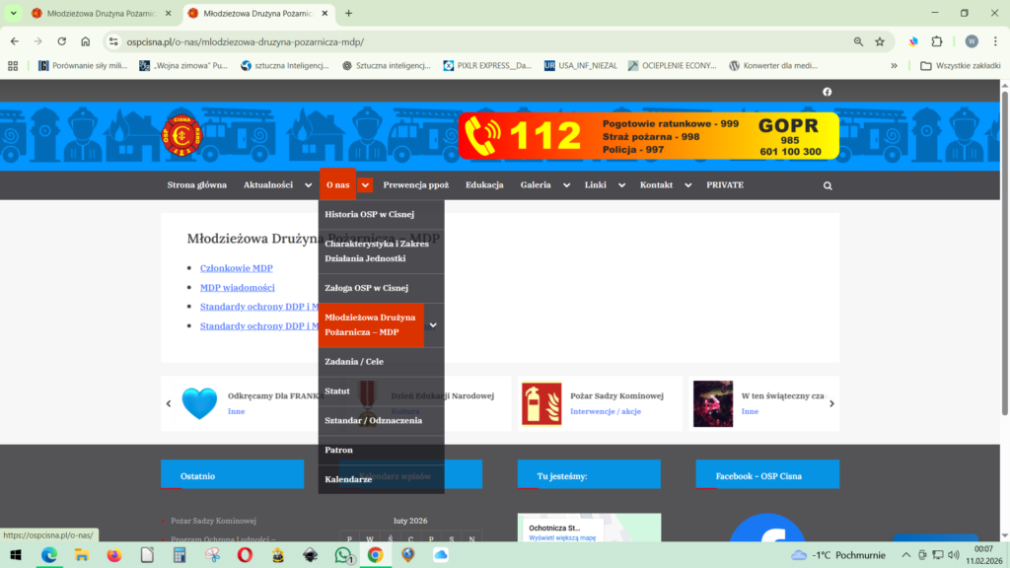This screenshot has height=568, width=1010.
Task: Reload the page using the refresh icon
Action: (x=61, y=41)
